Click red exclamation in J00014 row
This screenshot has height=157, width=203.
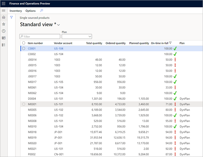175,59
